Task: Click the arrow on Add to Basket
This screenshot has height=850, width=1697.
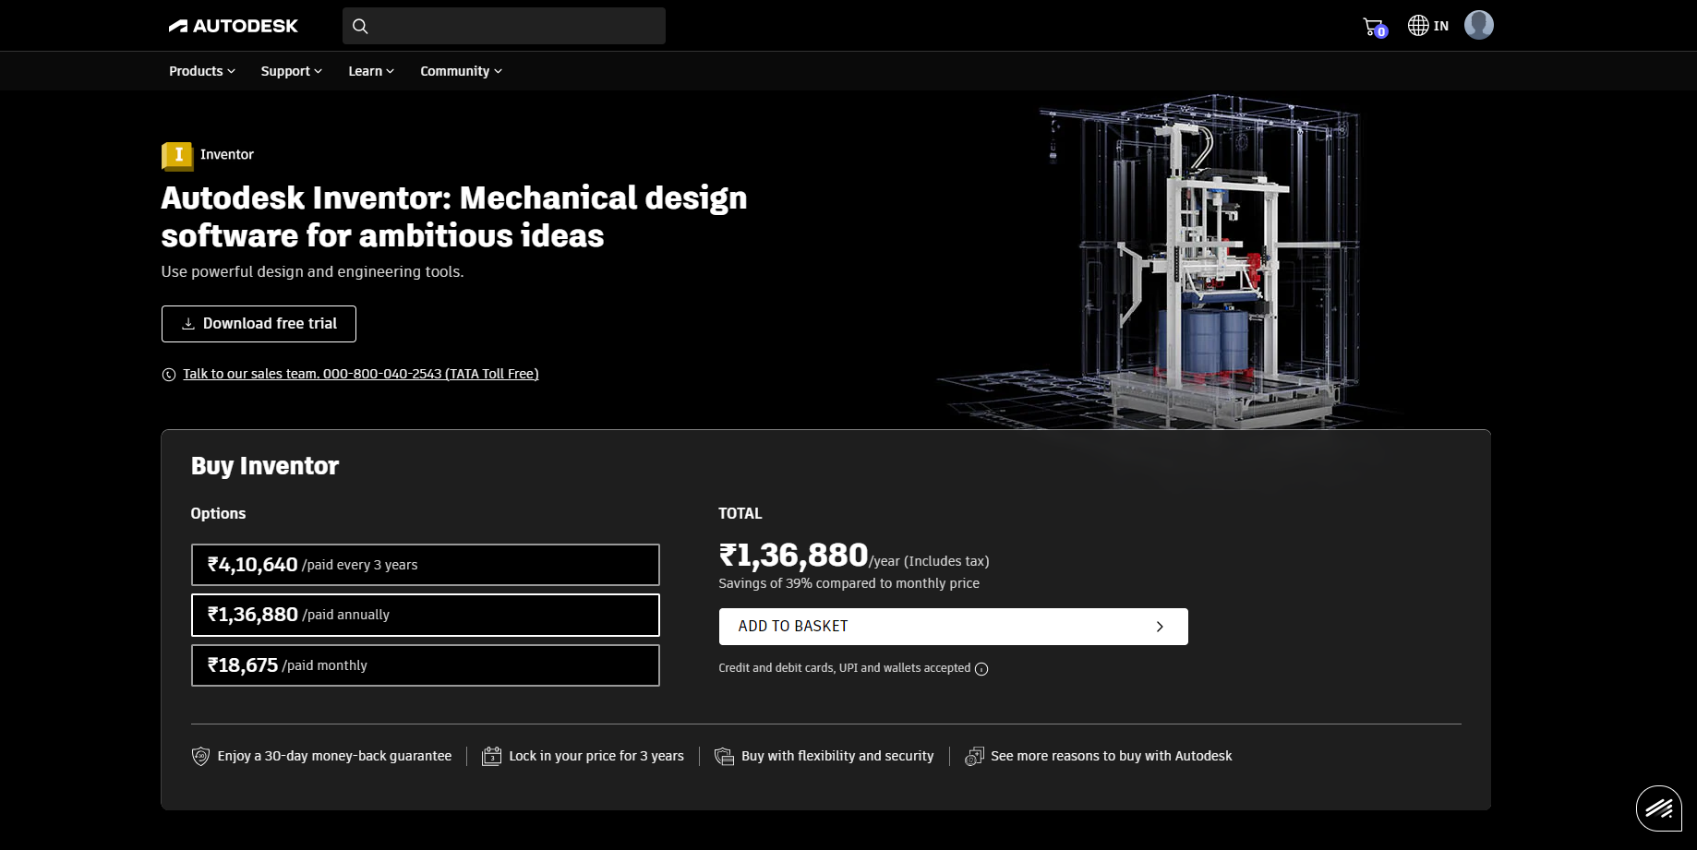Action: (x=1160, y=627)
